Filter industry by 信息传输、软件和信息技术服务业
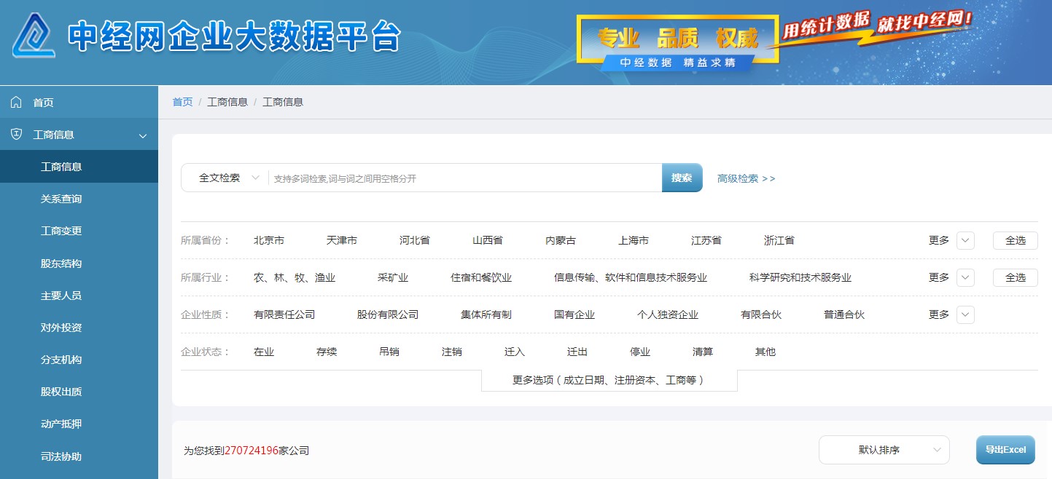The width and height of the screenshot is (1052, 479). (631, 277)
